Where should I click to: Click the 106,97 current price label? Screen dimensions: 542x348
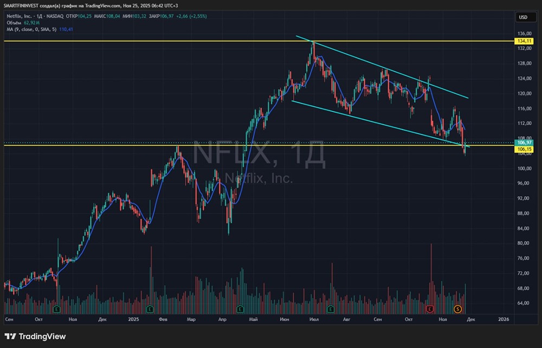[x=524, y=143]
